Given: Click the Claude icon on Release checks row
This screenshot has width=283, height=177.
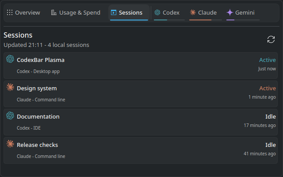Looking at the screenshot, I should pyautogui.click(x=10, y=144).
